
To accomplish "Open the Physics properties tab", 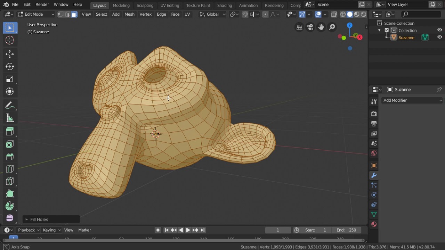I will pyautogui.click(x=374, y=195).
